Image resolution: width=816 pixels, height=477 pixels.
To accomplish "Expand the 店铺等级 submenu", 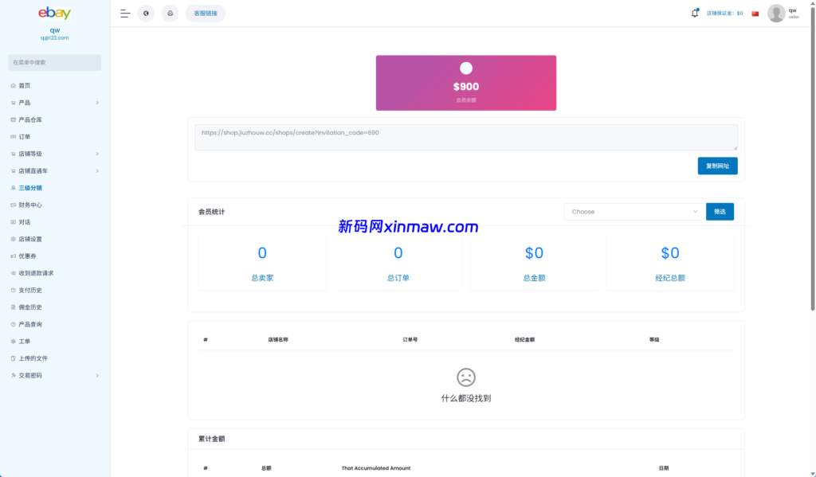I will pyautogui.click(x=97, y=153).
